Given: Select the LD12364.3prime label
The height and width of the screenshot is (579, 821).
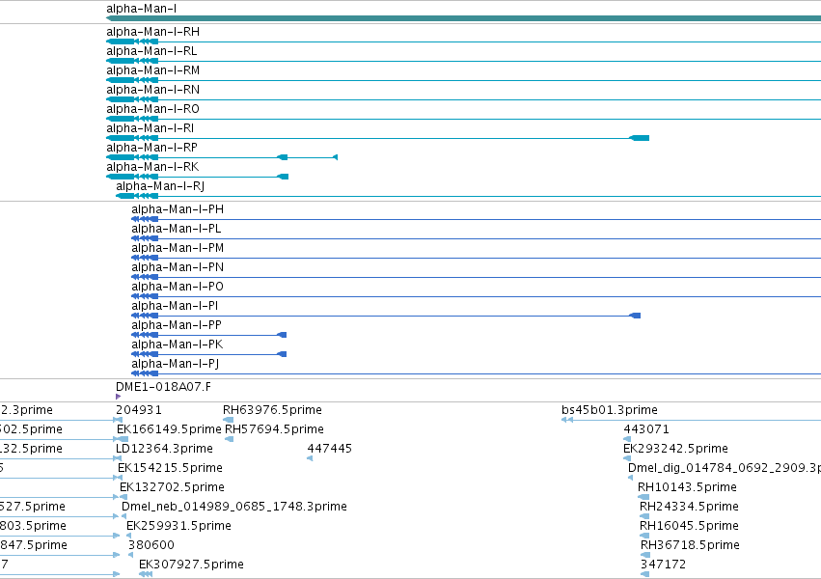Looking at the screenshot, I should point(164,449).
